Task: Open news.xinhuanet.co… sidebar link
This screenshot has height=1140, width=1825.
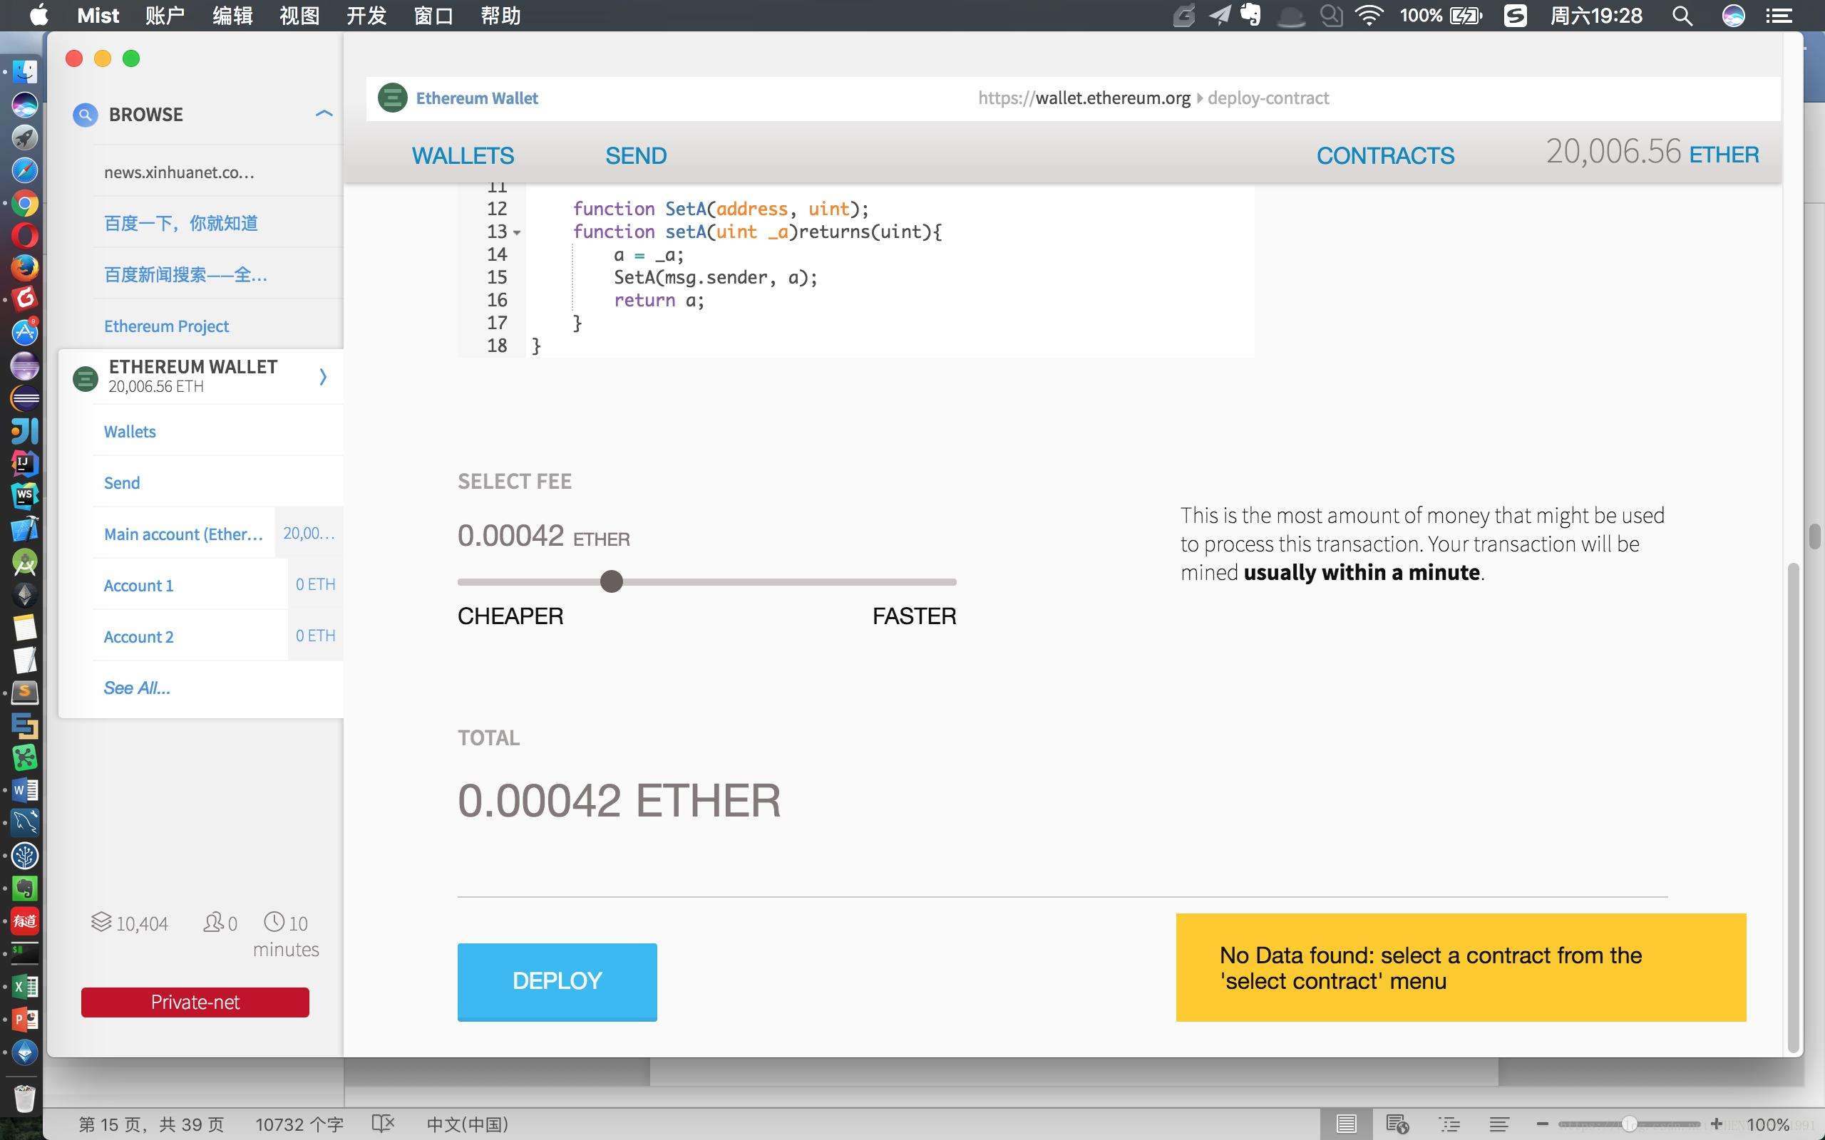Action: 179,172
